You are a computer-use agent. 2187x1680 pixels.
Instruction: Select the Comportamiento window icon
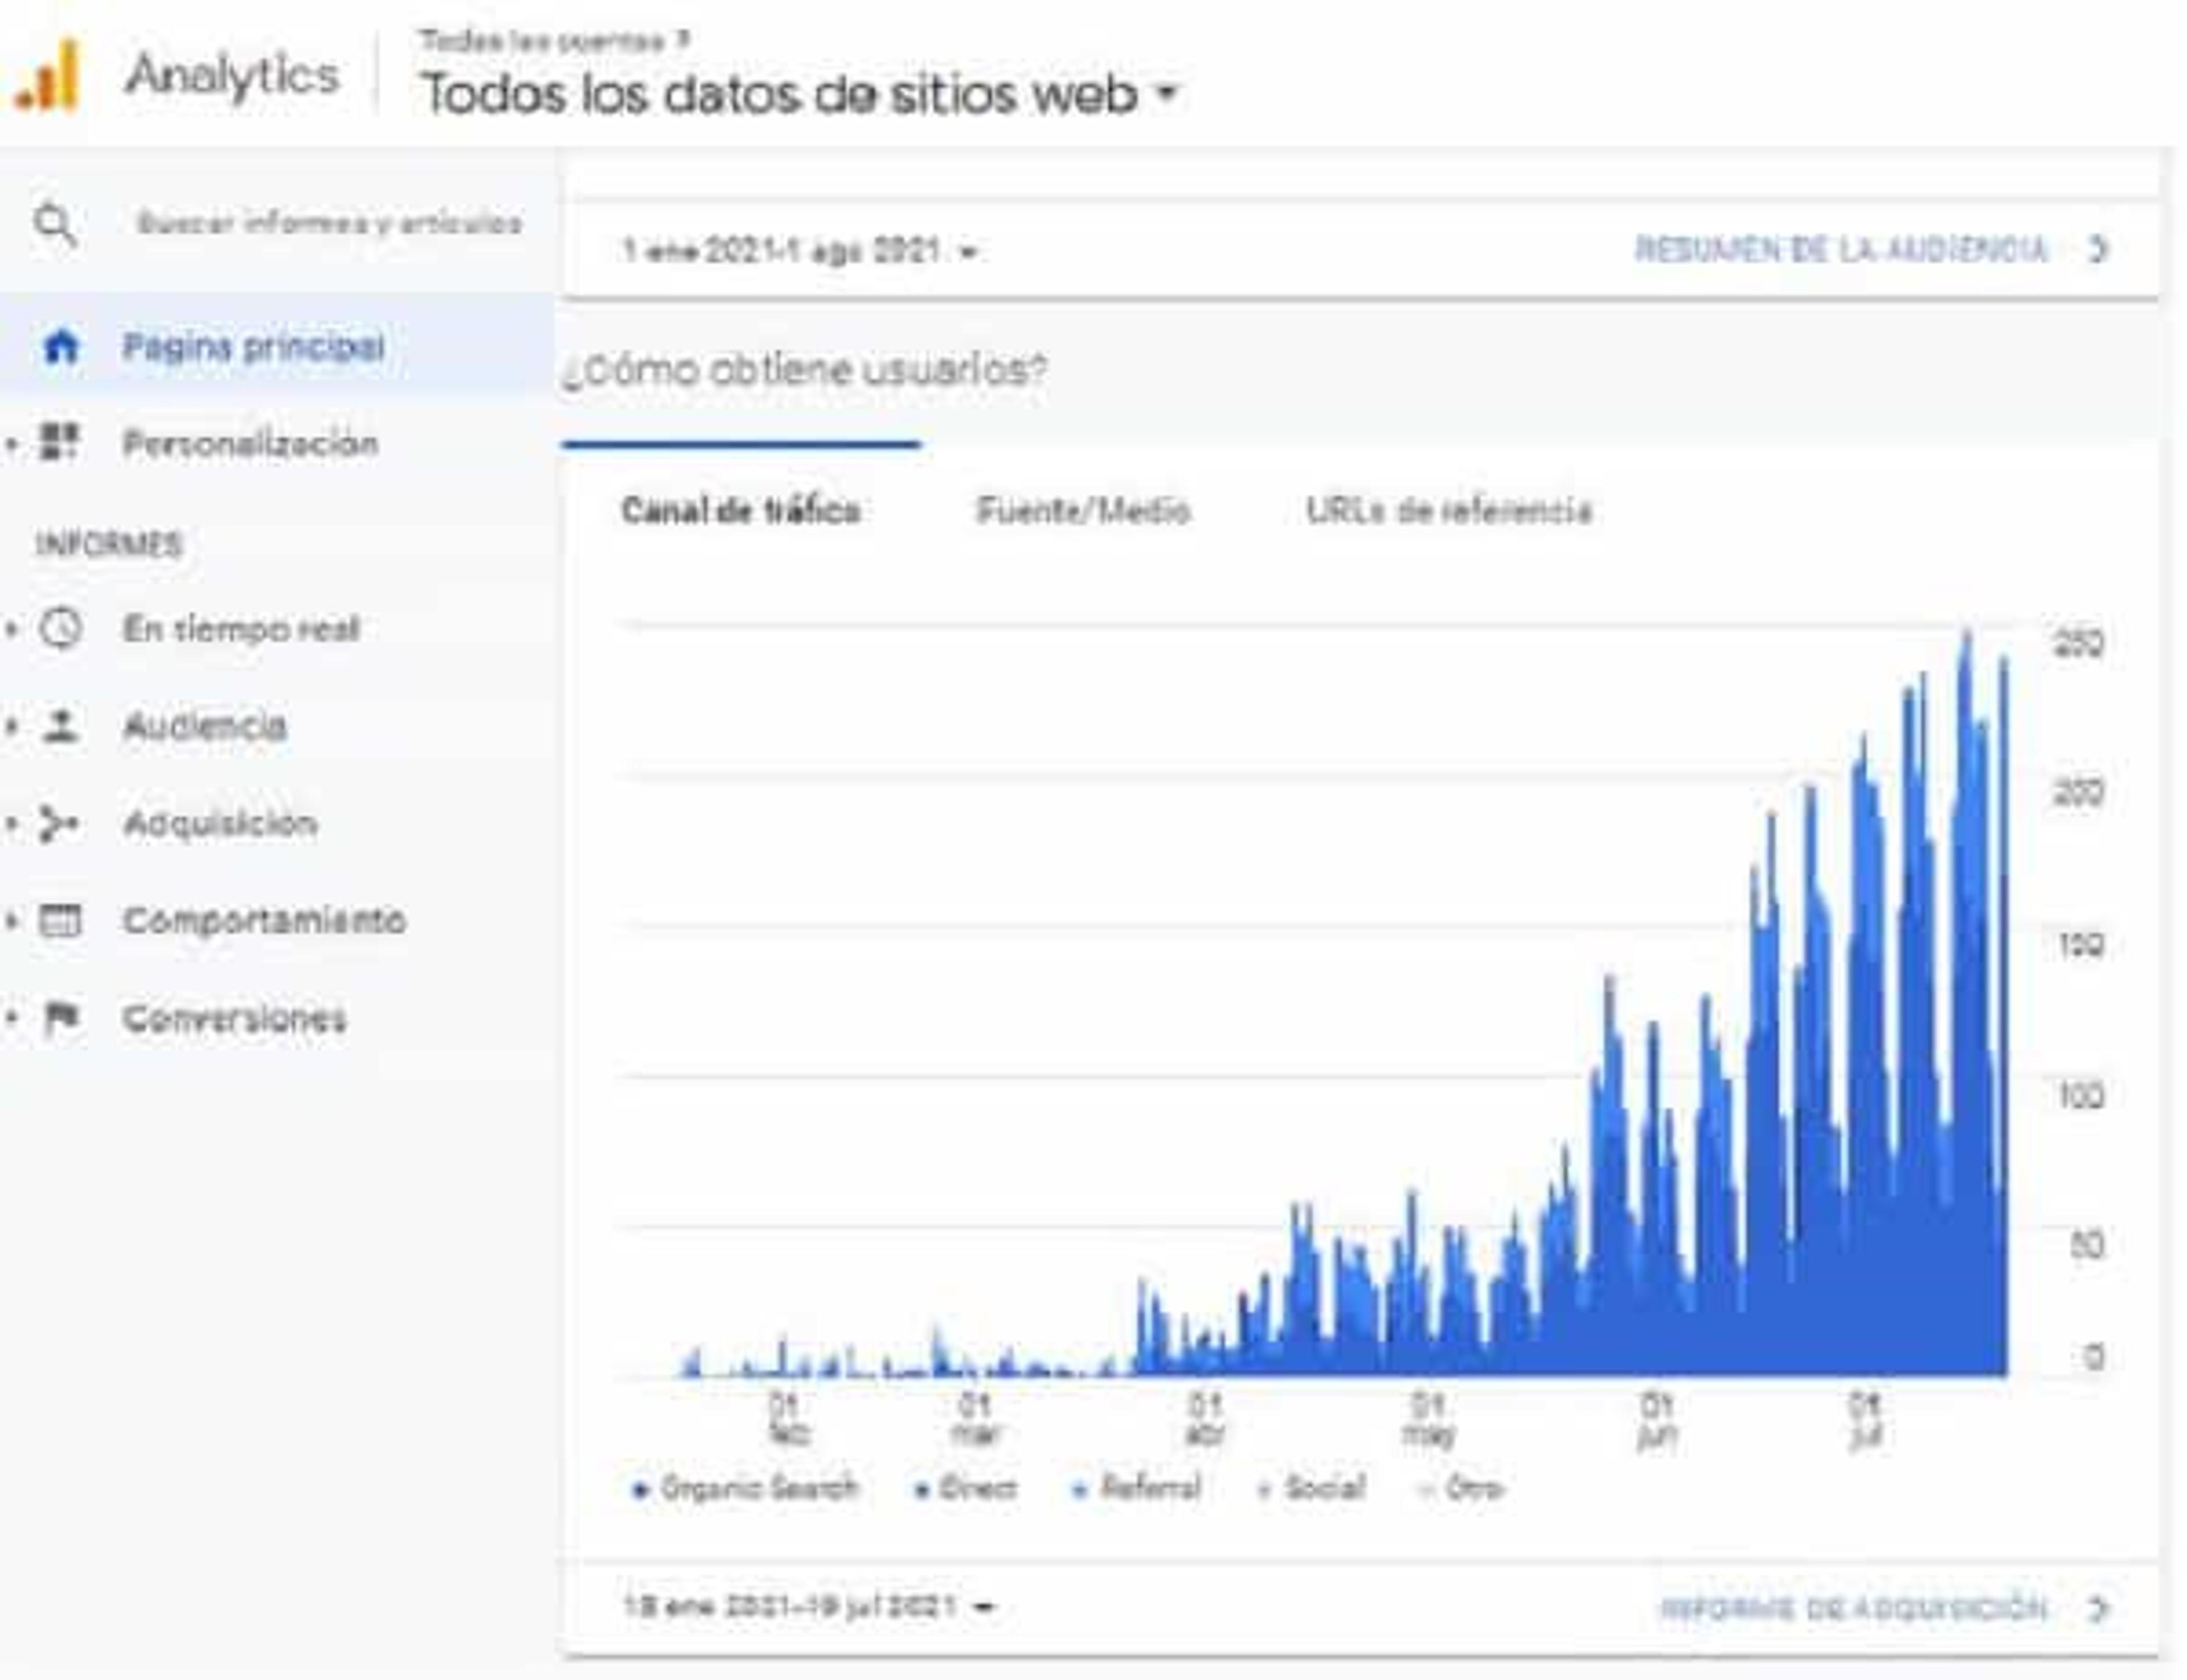point(60,920)
